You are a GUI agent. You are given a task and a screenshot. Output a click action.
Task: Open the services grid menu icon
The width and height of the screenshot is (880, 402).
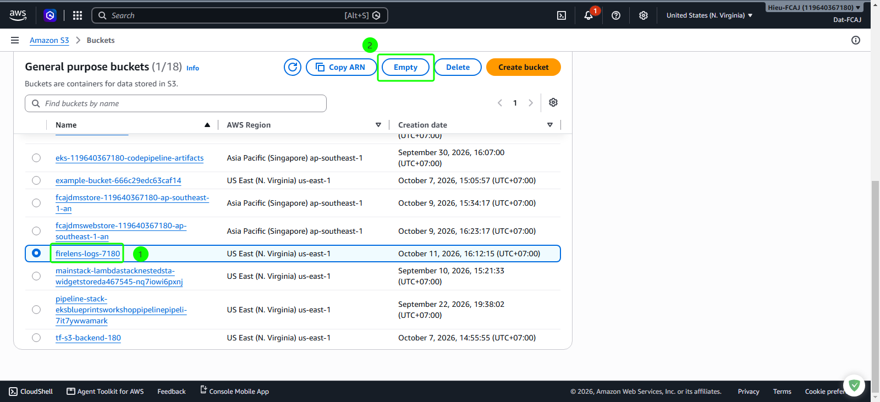click(78, 15)
